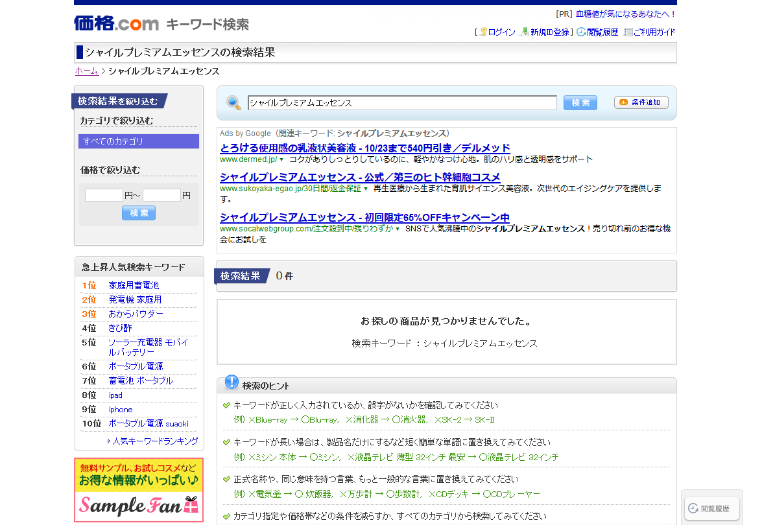The width and height of the screenshot is (762, 525).
Task: Open keyword きび酢
Action: [x=120, y=328]
